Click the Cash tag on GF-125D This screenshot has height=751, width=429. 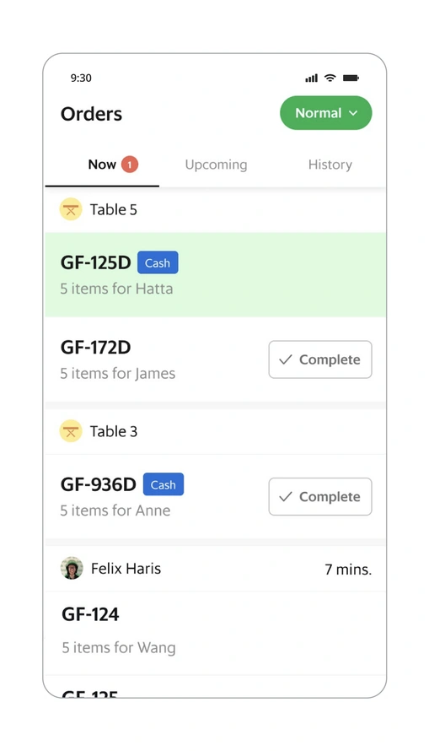(158, 262)
